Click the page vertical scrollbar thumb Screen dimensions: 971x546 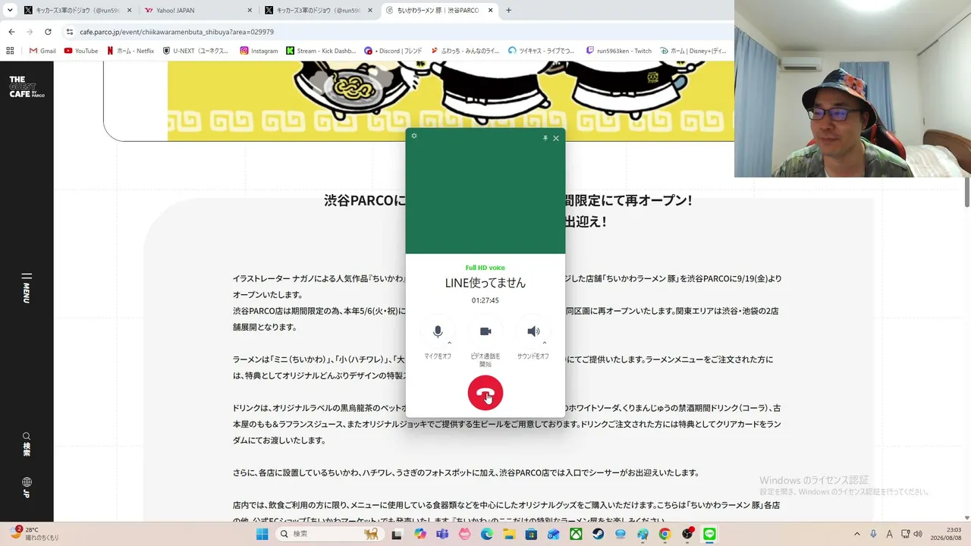coord(966,192)
